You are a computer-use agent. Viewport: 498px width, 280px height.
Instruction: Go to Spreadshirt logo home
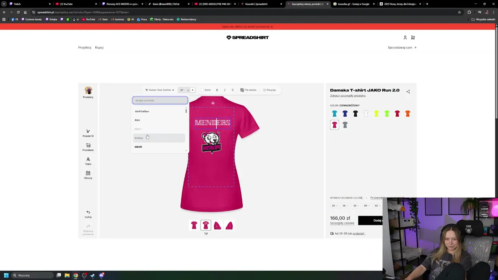click(x=247, y=37)
